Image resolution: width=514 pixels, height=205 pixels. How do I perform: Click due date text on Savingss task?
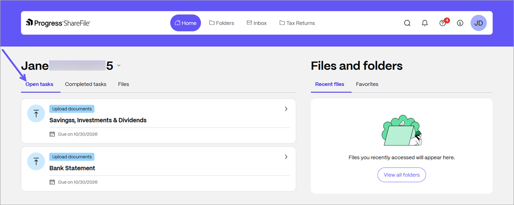point(78,134)
